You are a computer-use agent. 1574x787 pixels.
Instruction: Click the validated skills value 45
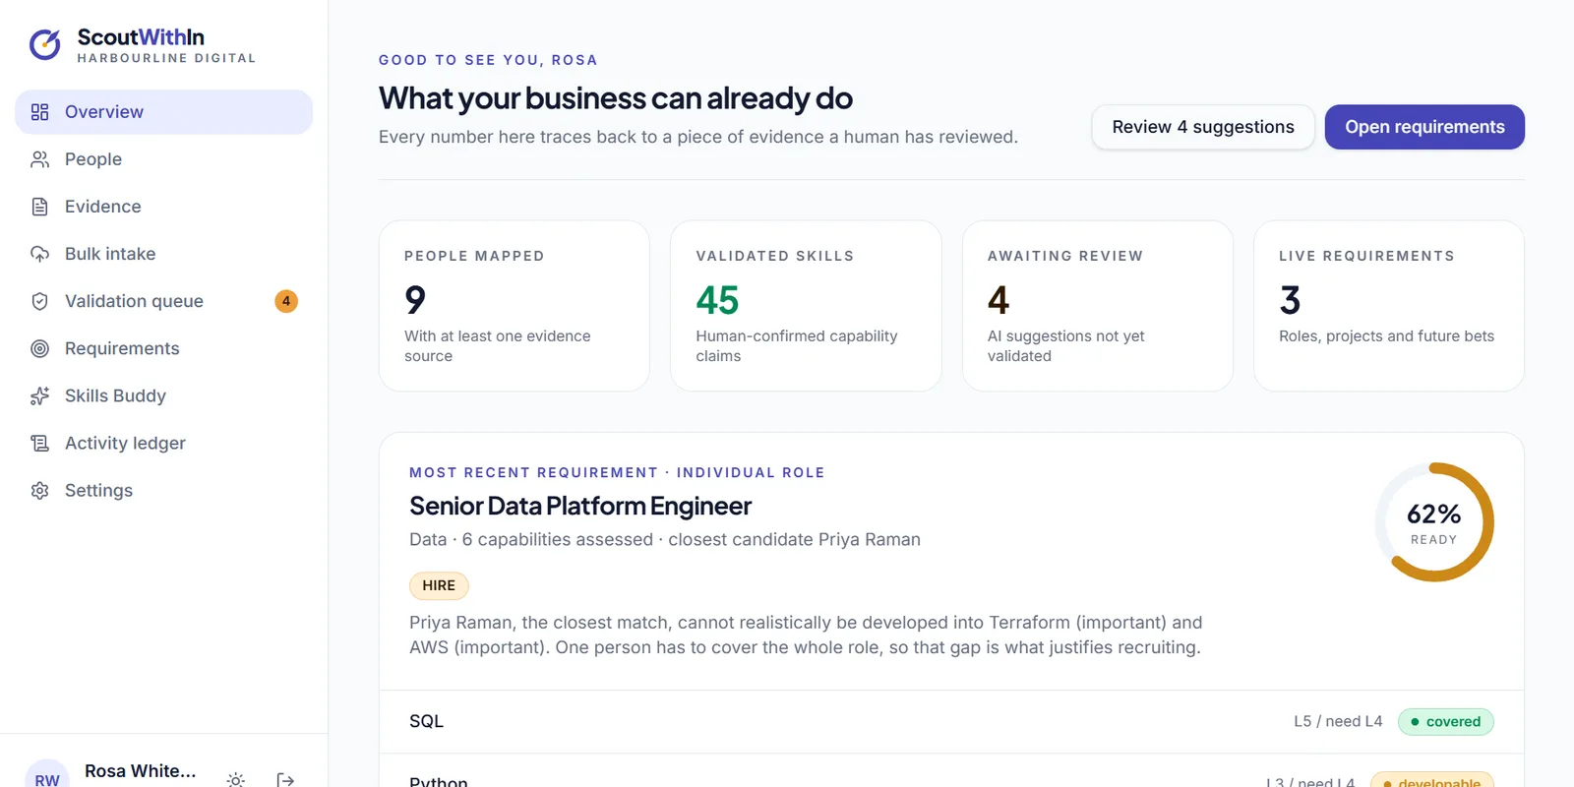click(717, 300)
